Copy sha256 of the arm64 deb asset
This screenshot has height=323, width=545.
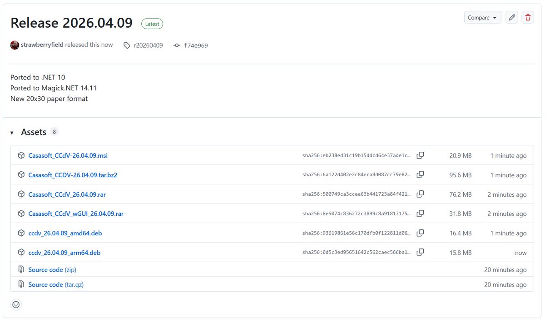click(421, 252)
